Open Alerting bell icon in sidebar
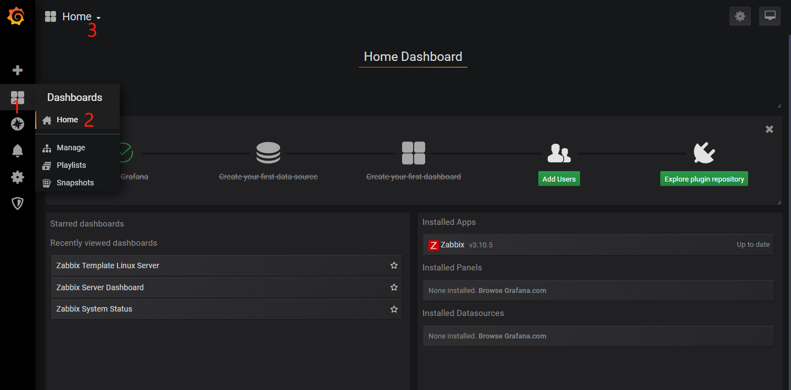 (18, 151)
